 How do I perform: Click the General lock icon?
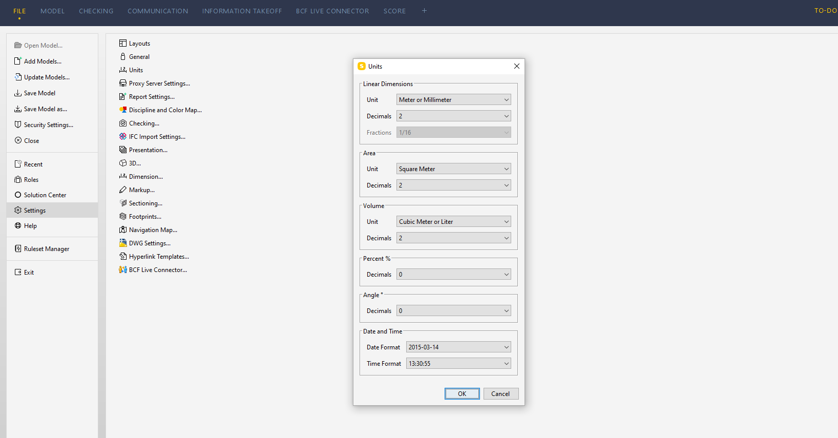pyautogui.click(x=123, y=56)
